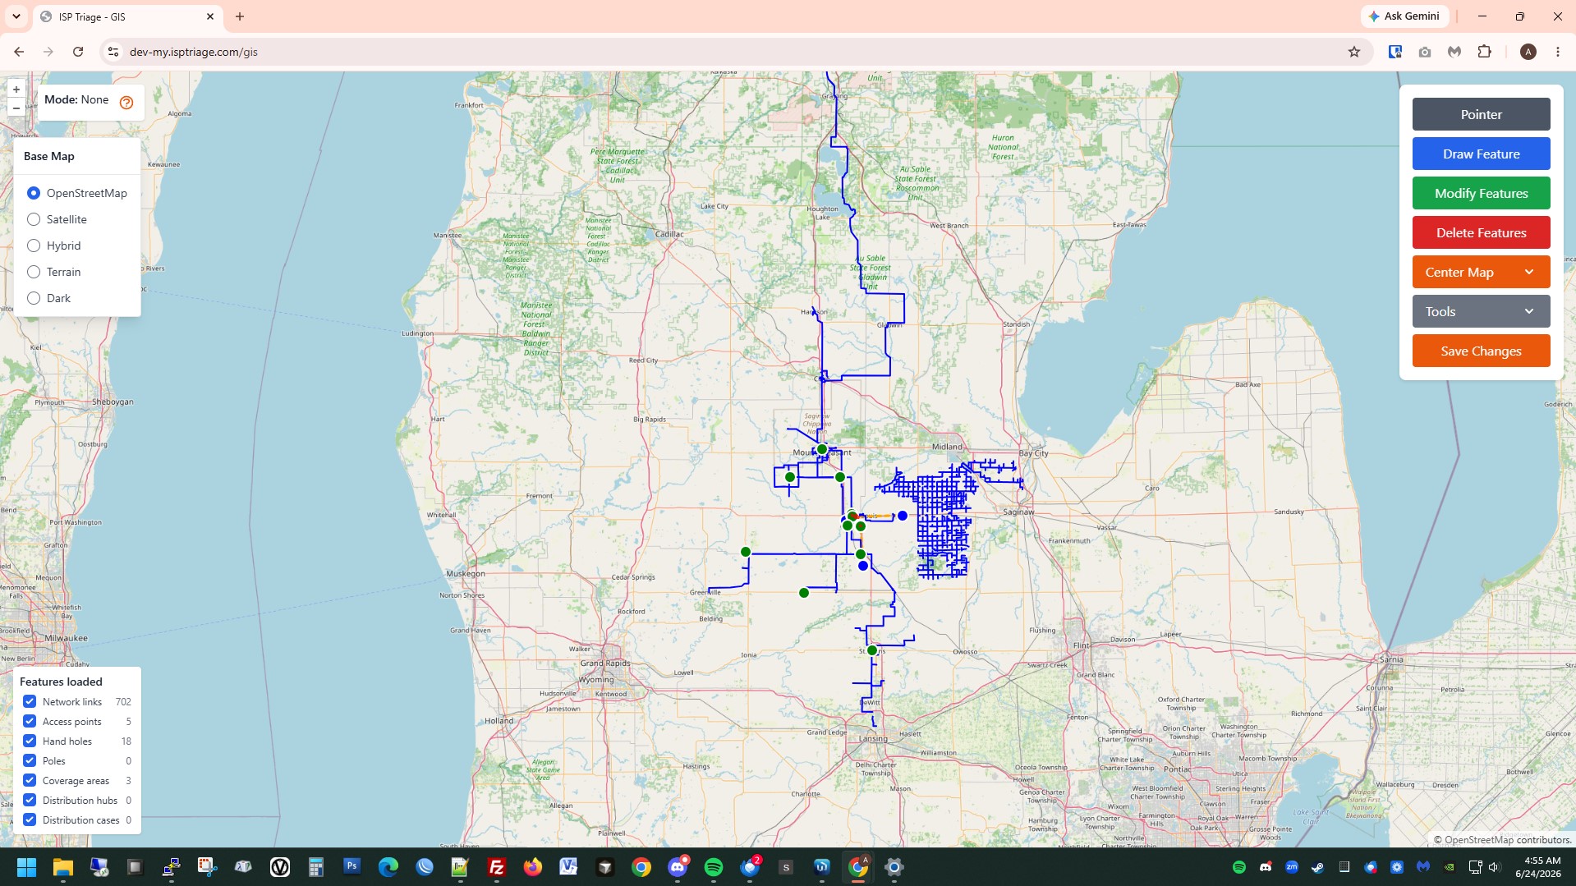Open a new browser tab
1576x886 pixels.
coord(240,16)
